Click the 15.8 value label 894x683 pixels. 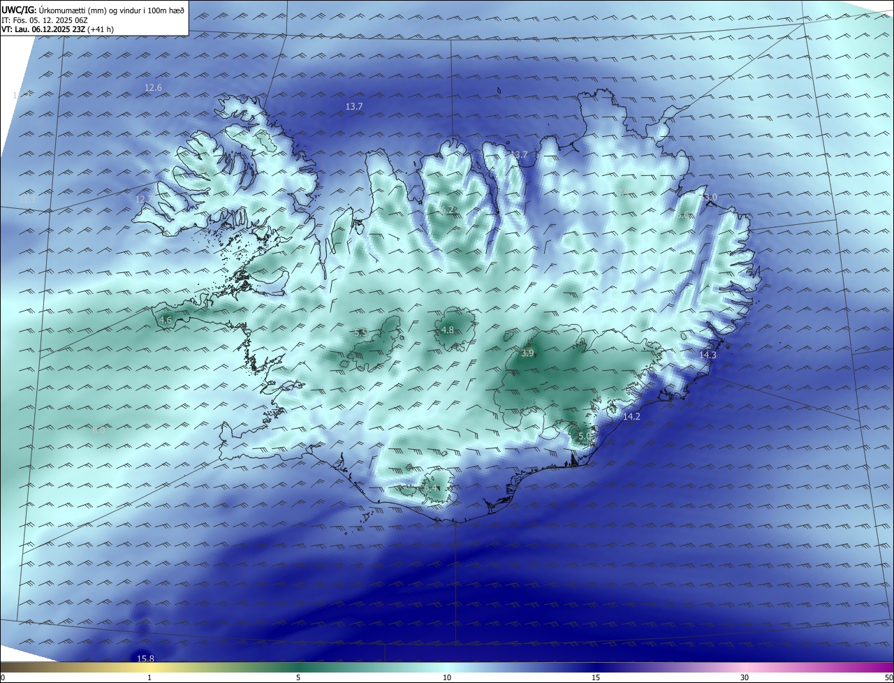pos(145,659)
